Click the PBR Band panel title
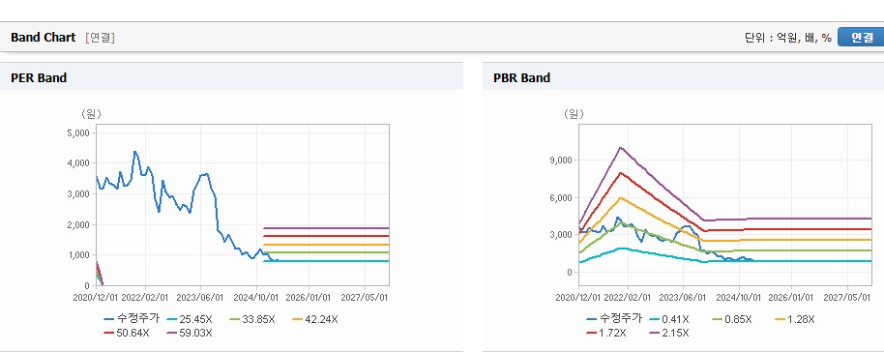This screenshot has height=352, width=884. pos(521,77)
